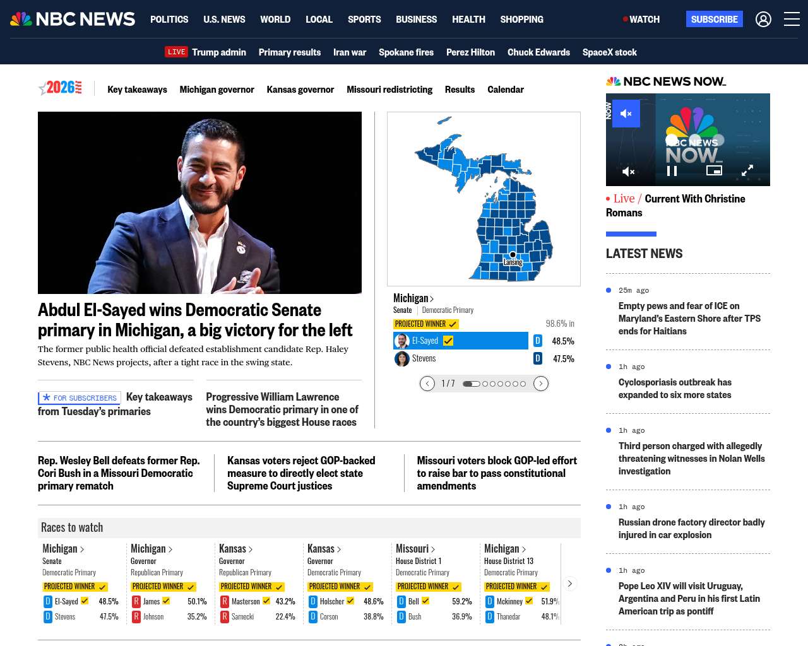The width and height of the screenshot is (808, 646).
Task: Open the Iran war trending topic
Action: pos(350,52)
